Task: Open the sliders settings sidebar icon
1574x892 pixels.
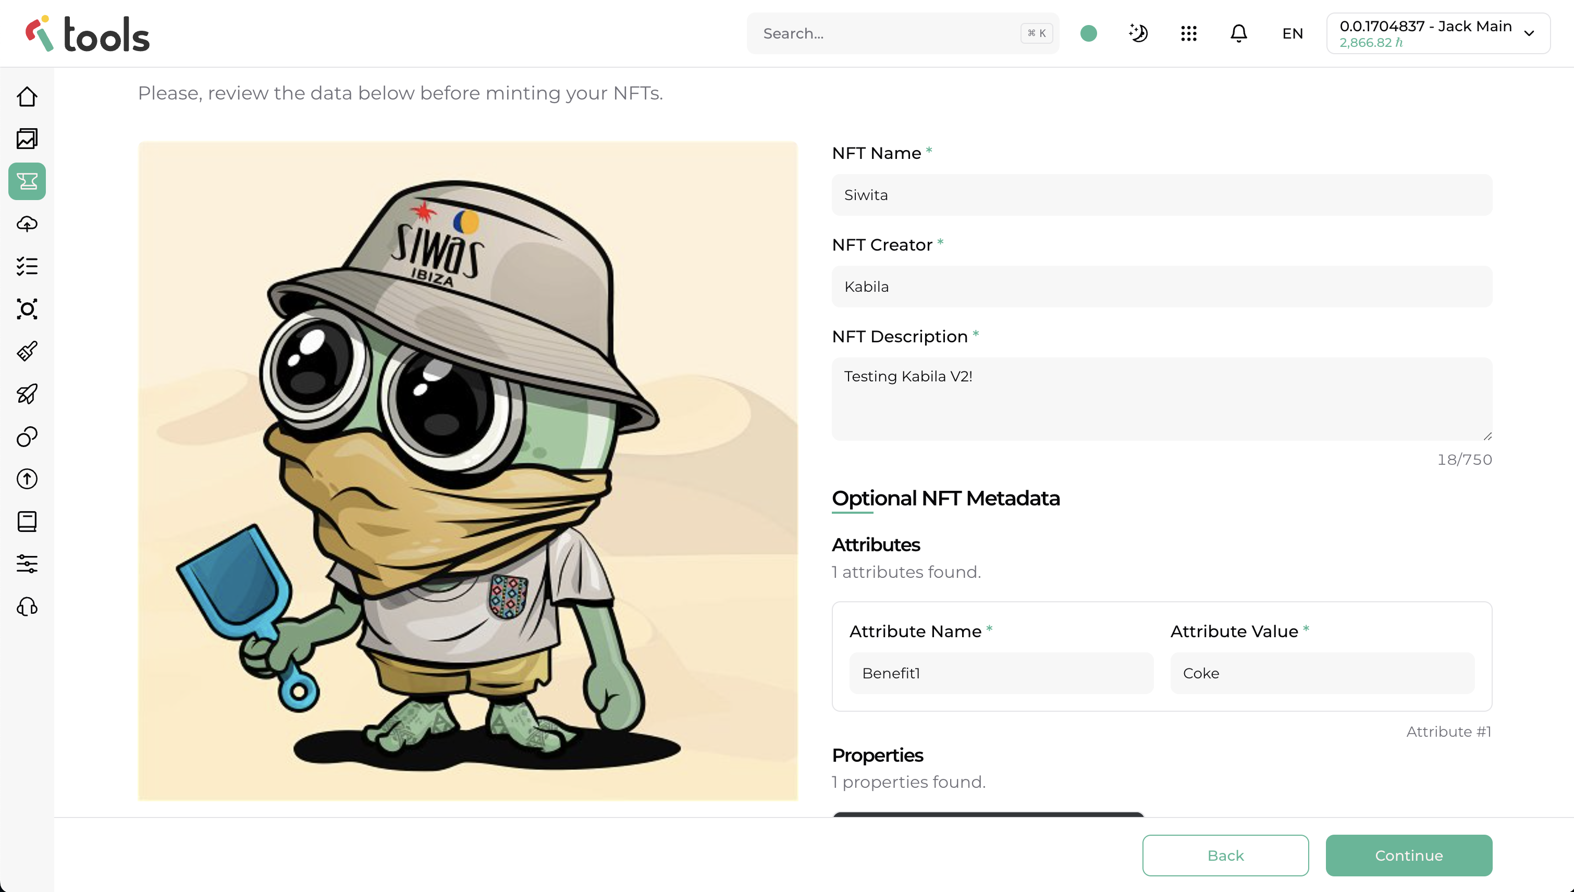Action: pos(27,564)
